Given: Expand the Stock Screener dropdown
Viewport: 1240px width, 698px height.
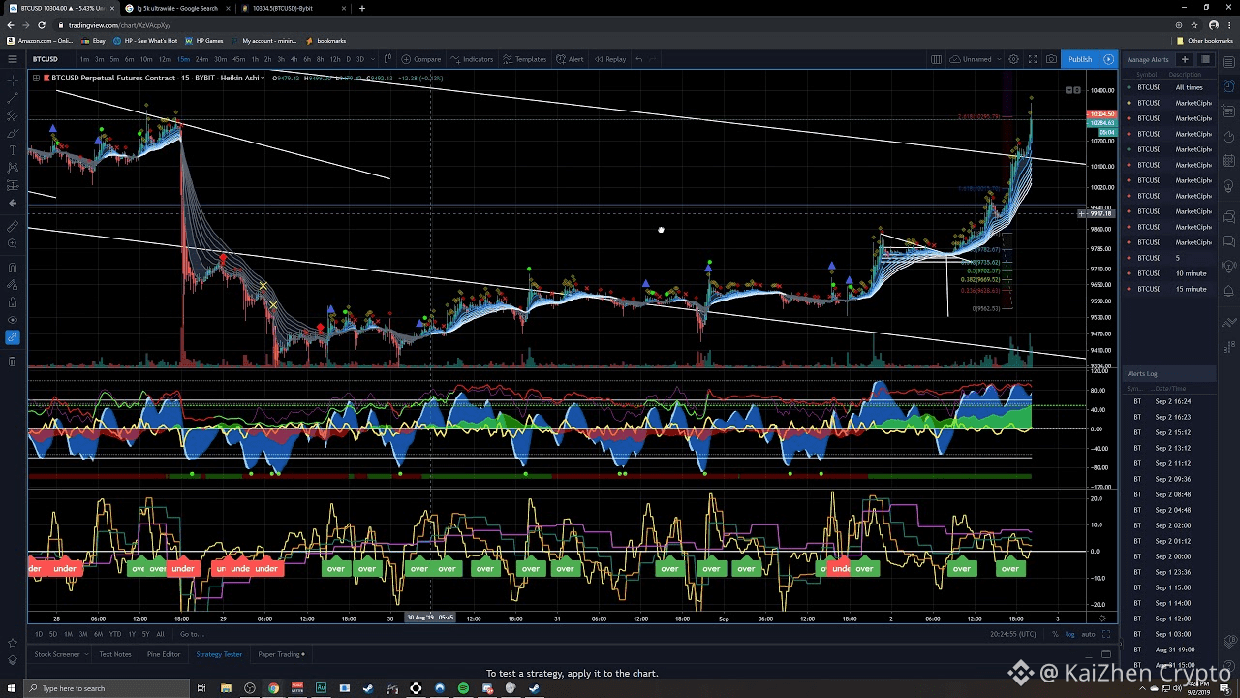Looking at the screenshot, I should pyautogui.click(x=87, y=654).
